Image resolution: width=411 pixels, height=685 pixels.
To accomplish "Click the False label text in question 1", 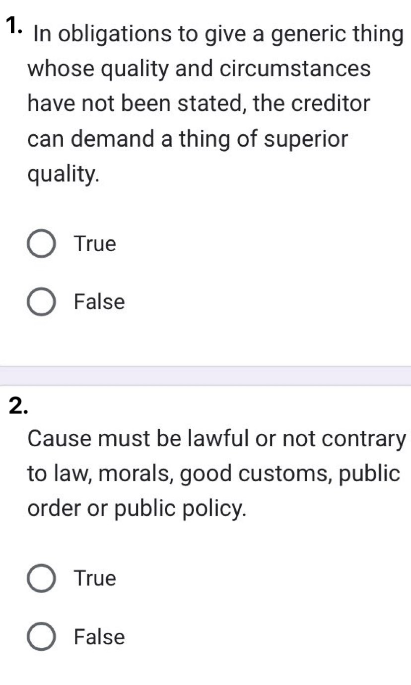I will click(98, 301).
